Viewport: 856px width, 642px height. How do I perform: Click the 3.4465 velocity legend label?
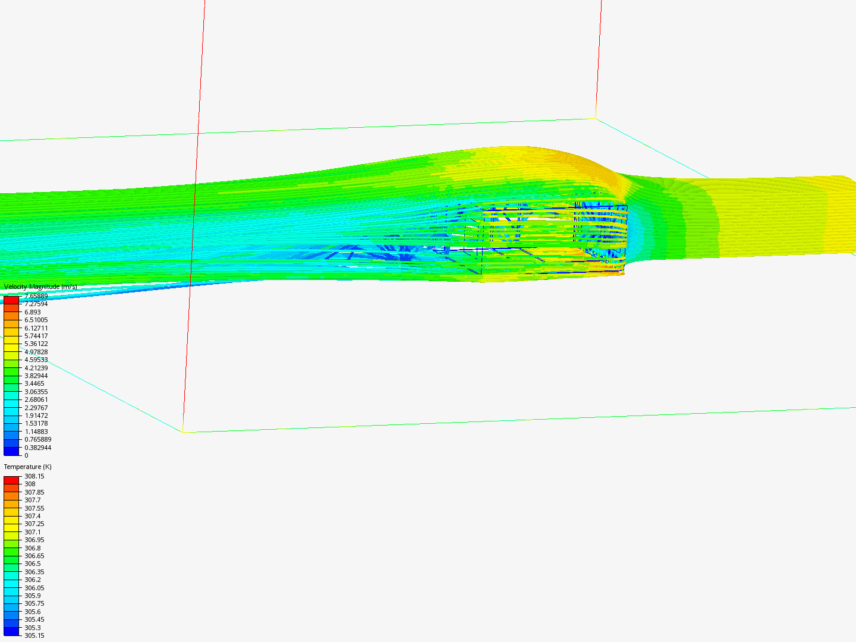point(34,384)
